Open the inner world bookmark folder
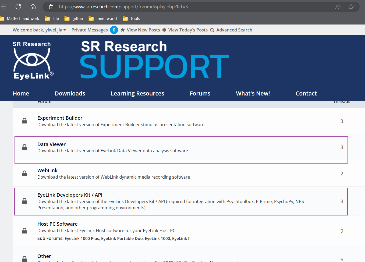 point(103,18)
